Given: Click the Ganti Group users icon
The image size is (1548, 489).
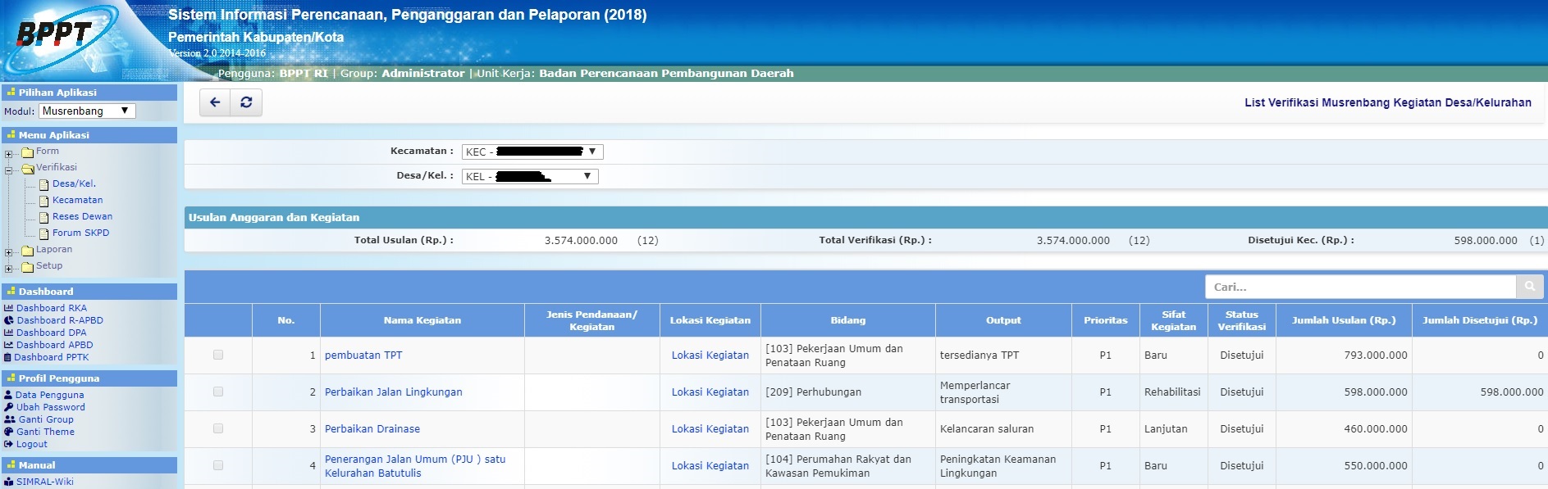Looking at the screenshot, I should [10, 419].
